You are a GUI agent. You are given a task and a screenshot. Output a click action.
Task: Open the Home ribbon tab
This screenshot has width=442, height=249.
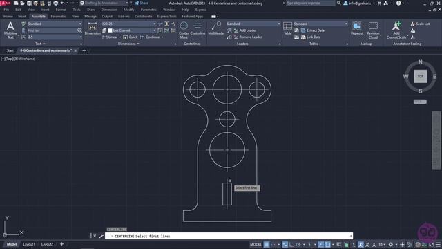[8, 17]
